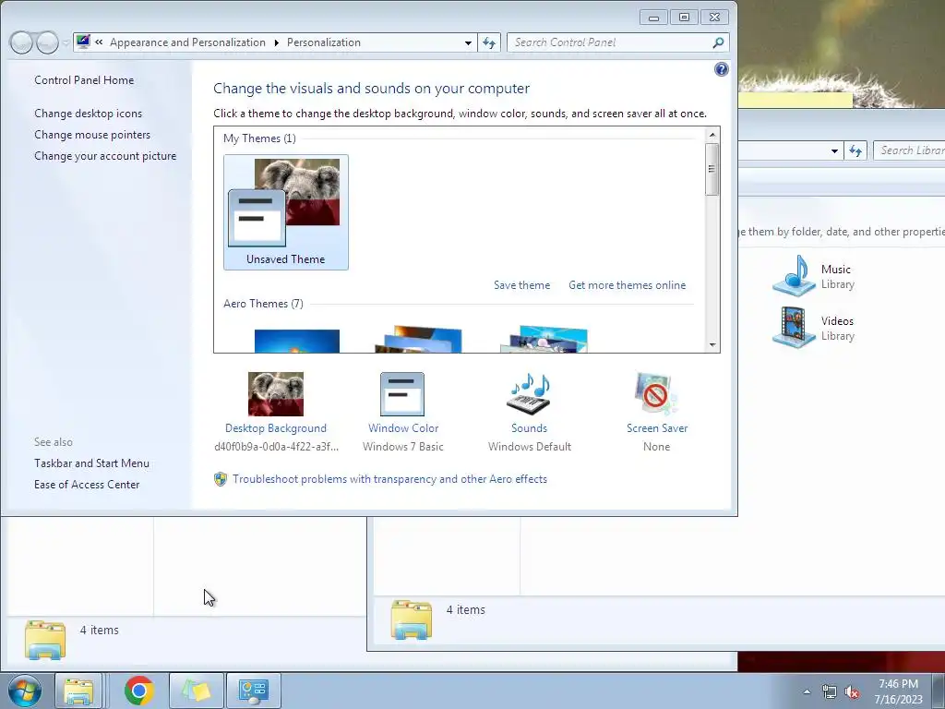The width and height of the screenshot is (945, 709).
Task: Open the address bar history dropdown
Action: click(x=468, y=42)
